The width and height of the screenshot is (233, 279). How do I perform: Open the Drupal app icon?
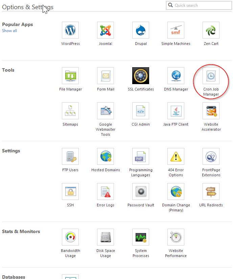point(141,30)
